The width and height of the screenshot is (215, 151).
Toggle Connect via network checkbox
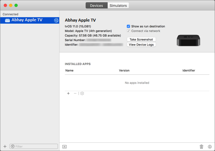pyautogui.click(x=128, y=31)
